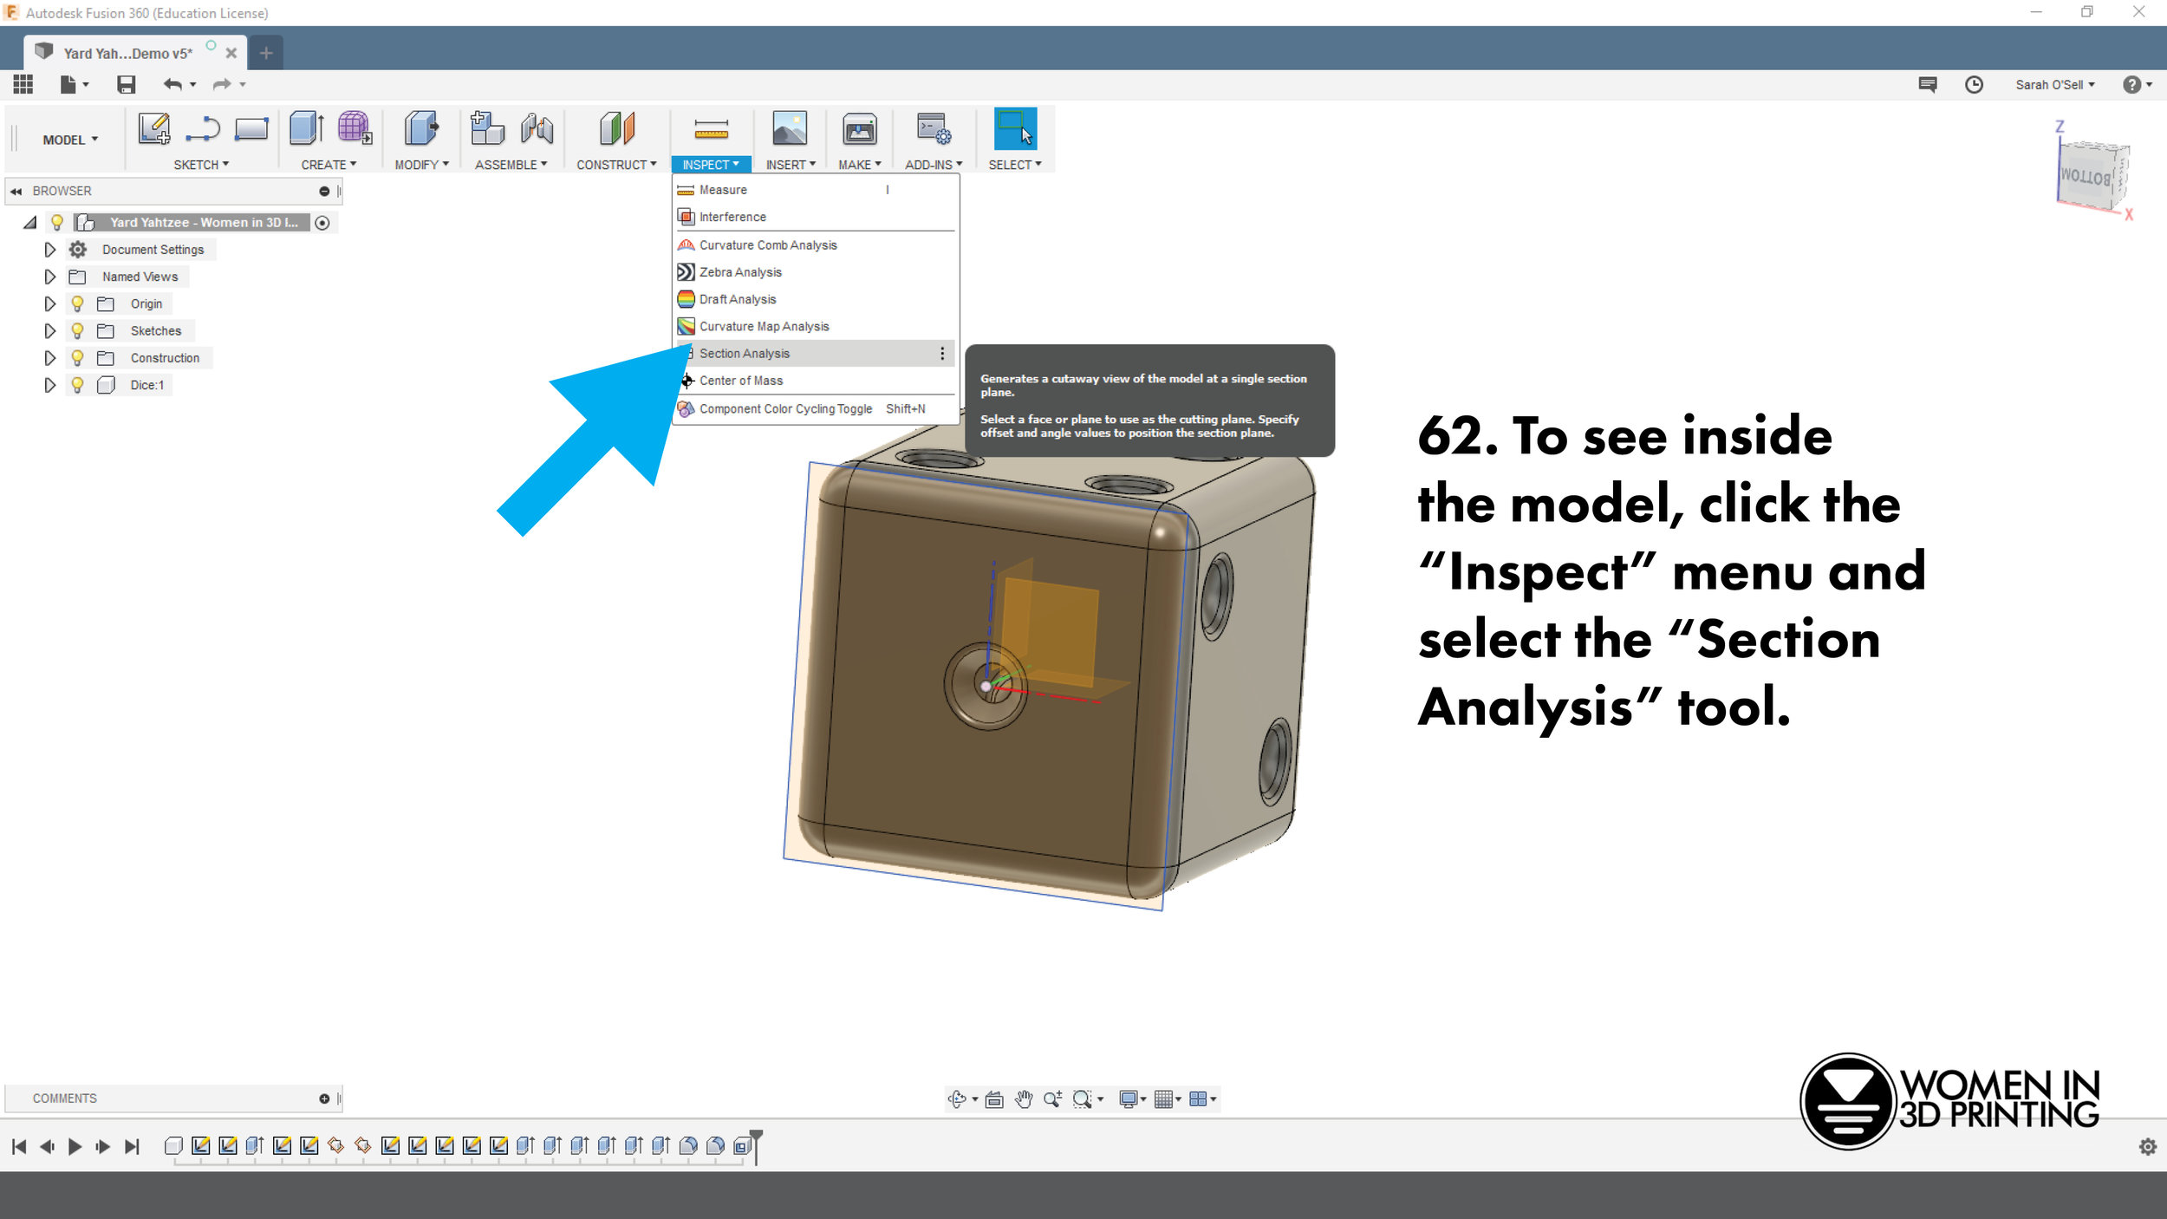The image size is (2167, 1219).
Task: Select the Line sketch tool icon
Action: click(203, 129)
